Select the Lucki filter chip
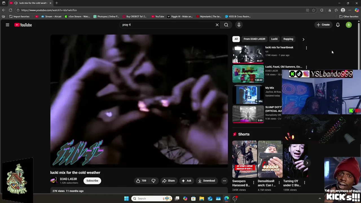361x203 pixels. click(x=274, y=39)
